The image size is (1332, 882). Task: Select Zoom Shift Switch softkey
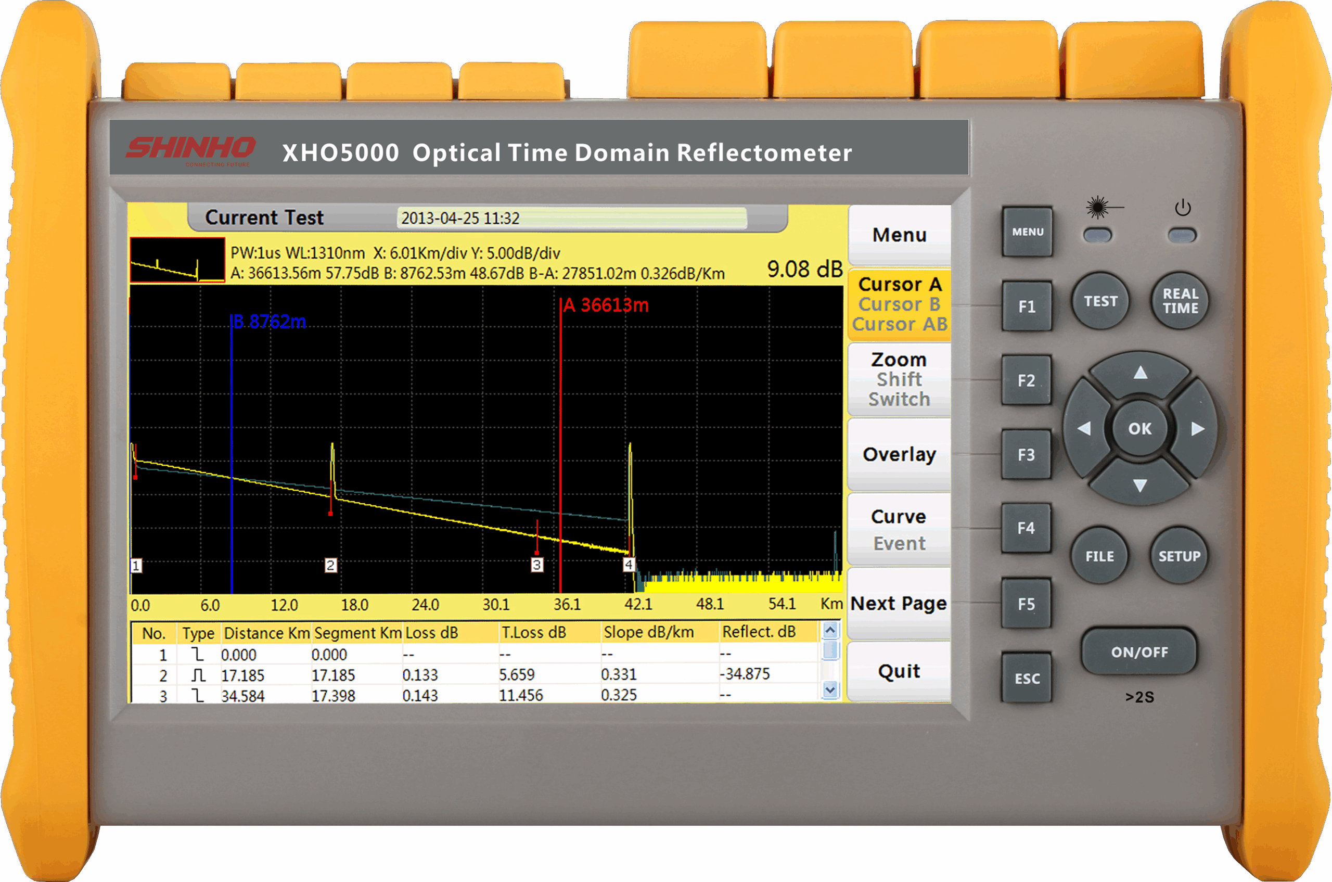point(899,379)
